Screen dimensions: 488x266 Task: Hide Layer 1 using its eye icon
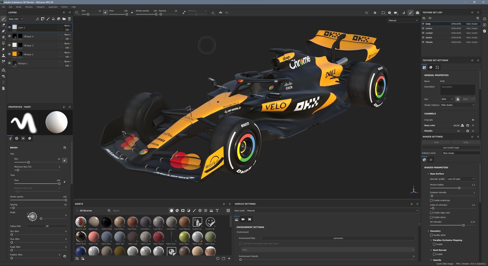9,27
